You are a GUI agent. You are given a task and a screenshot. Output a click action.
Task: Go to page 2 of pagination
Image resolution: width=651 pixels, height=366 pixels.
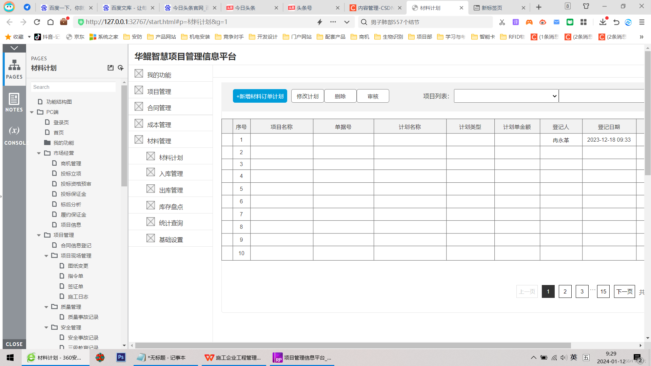click(565, 291)
